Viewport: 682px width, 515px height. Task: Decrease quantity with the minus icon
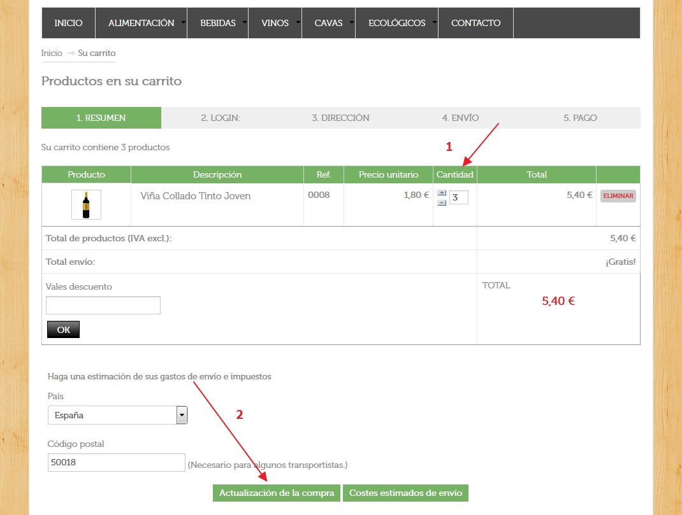point(442,203)
